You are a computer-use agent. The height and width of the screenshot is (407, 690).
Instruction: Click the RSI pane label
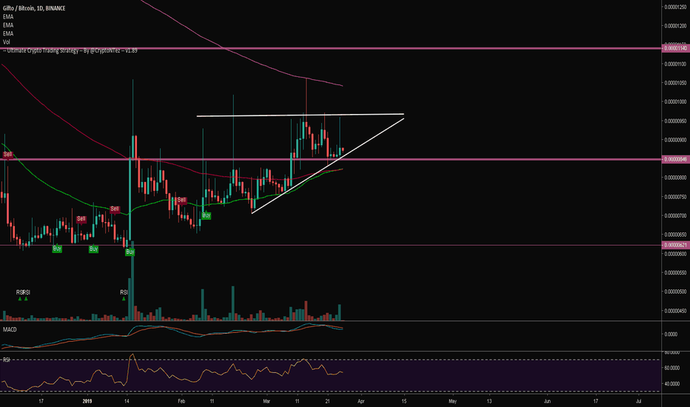6,360
